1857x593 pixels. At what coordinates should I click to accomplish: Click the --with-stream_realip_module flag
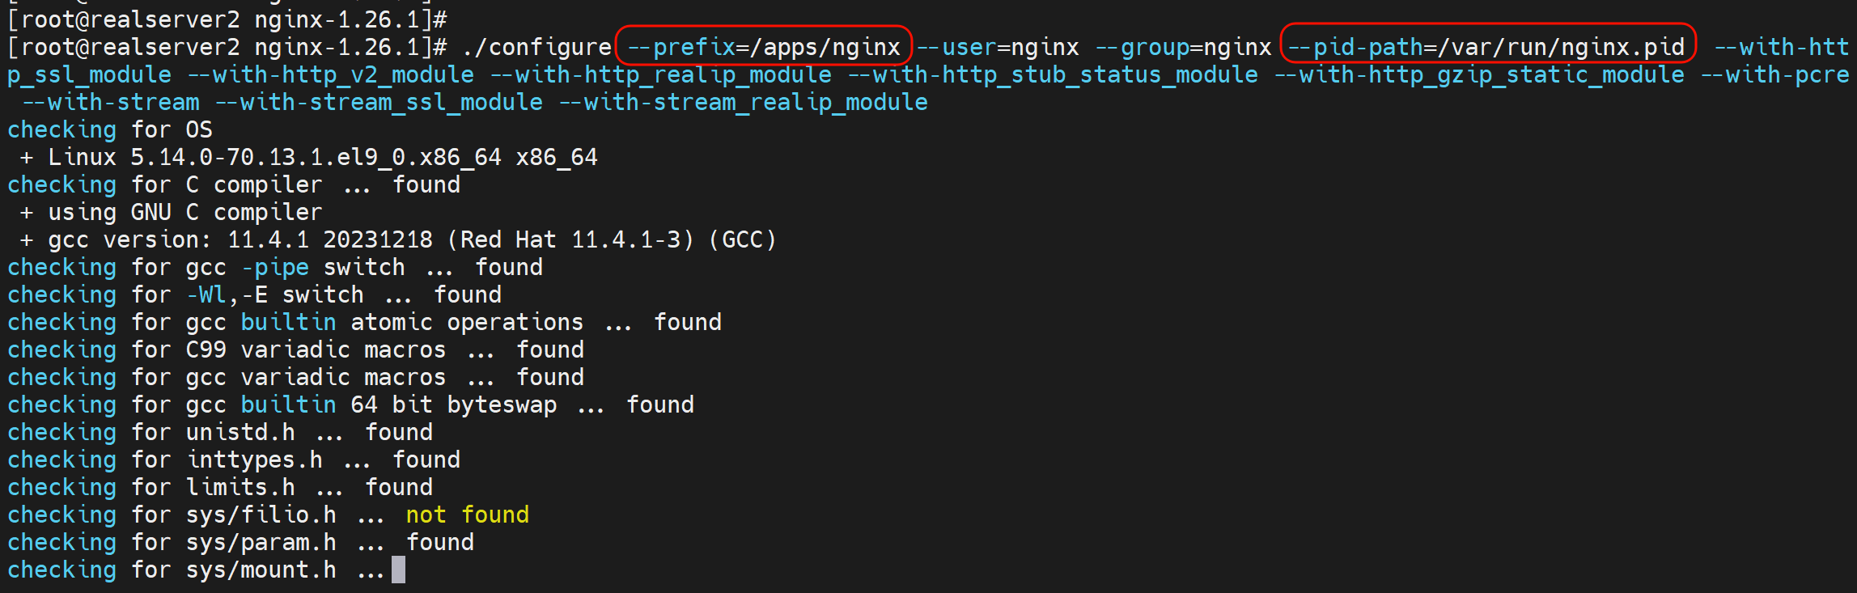click(x=744, y=102)
